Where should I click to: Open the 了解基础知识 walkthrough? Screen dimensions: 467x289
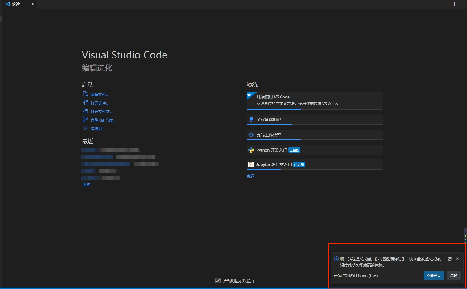(x=314, y=120)
